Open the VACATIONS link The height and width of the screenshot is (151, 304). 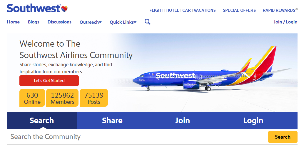pyautogui.click(x=205, y=11)
